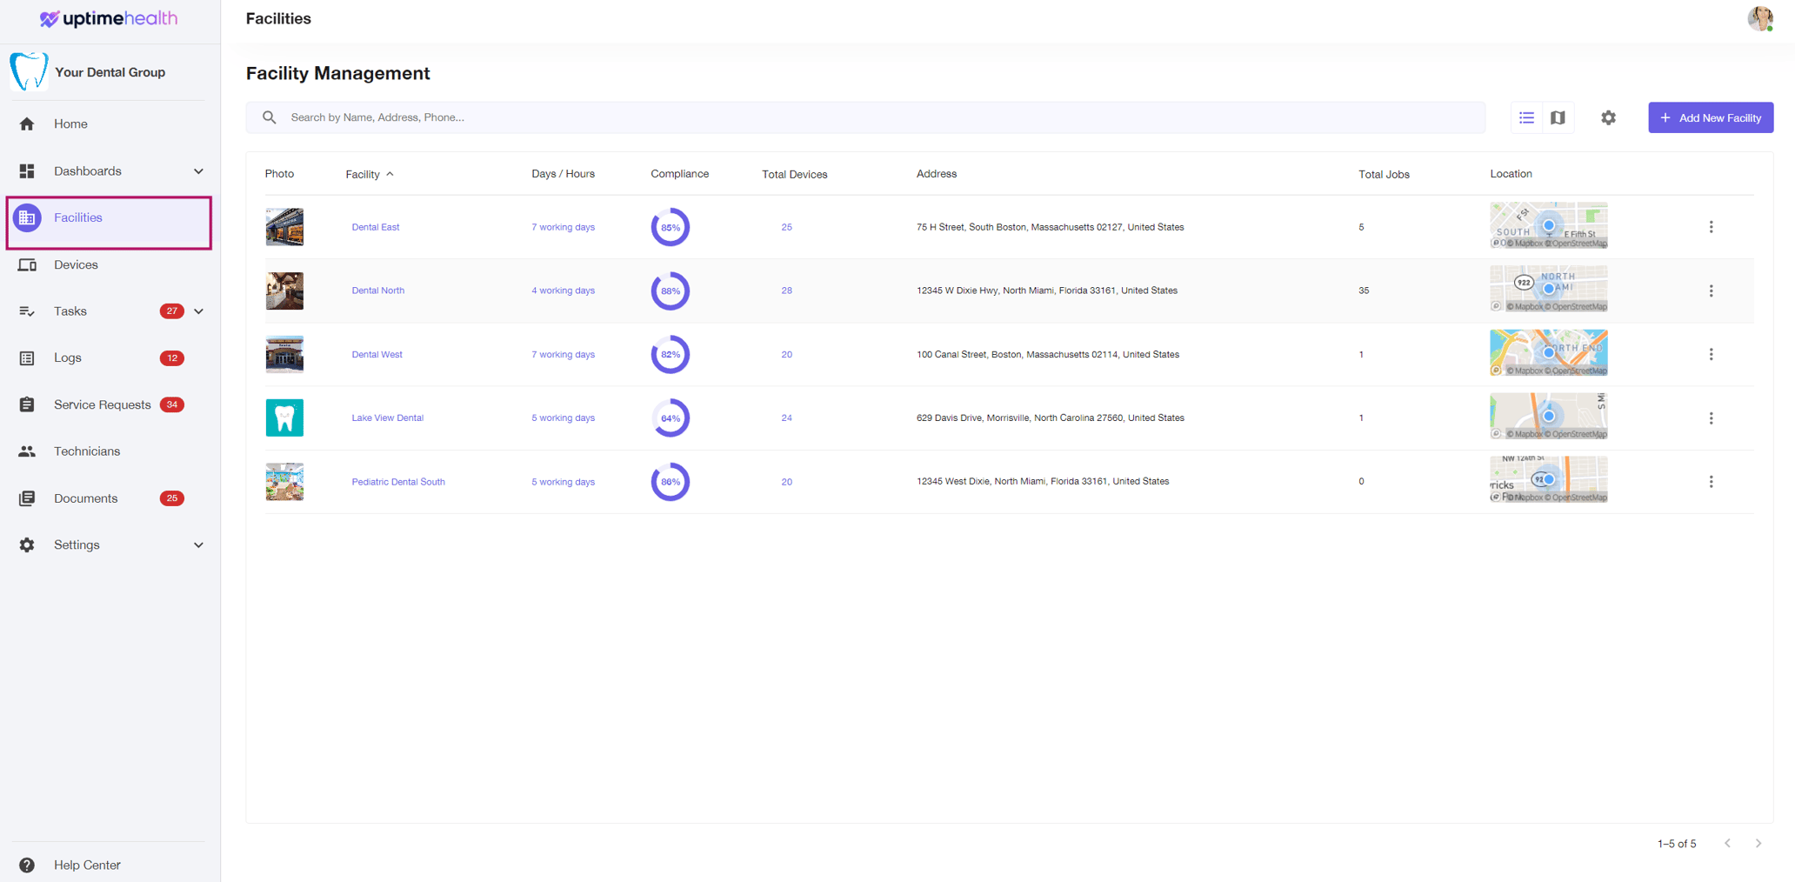The height and width of the screenshot is (882, 1795).
Task: Click Dental West 82% compliance ring
Action: pyautogui.click(x=670, y=355)
